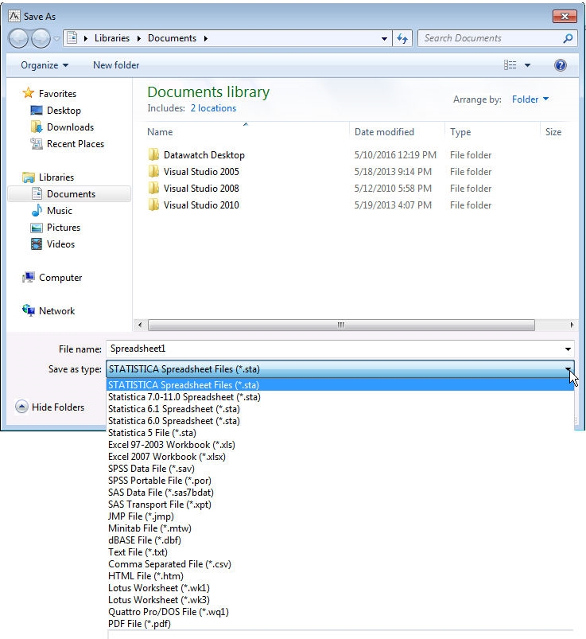The image size is (586, 639).
Task: Expand the address bar history dropdown
Action: tap(384, 39)
